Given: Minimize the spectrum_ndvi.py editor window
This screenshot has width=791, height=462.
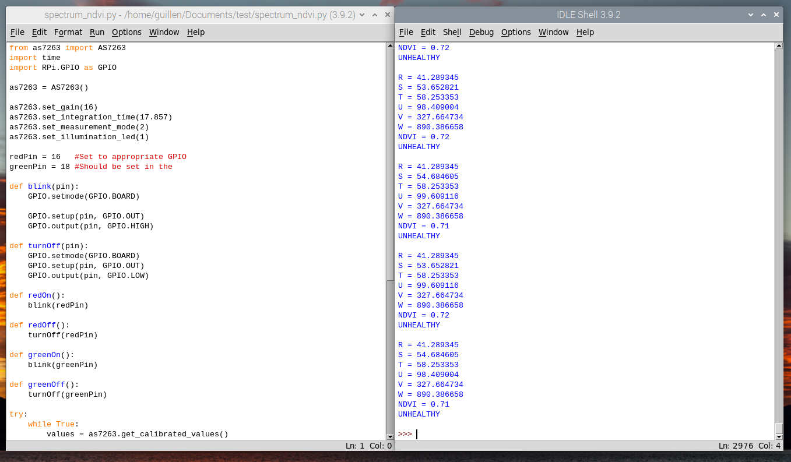Looking at the screenshot, I should [363, 15].
